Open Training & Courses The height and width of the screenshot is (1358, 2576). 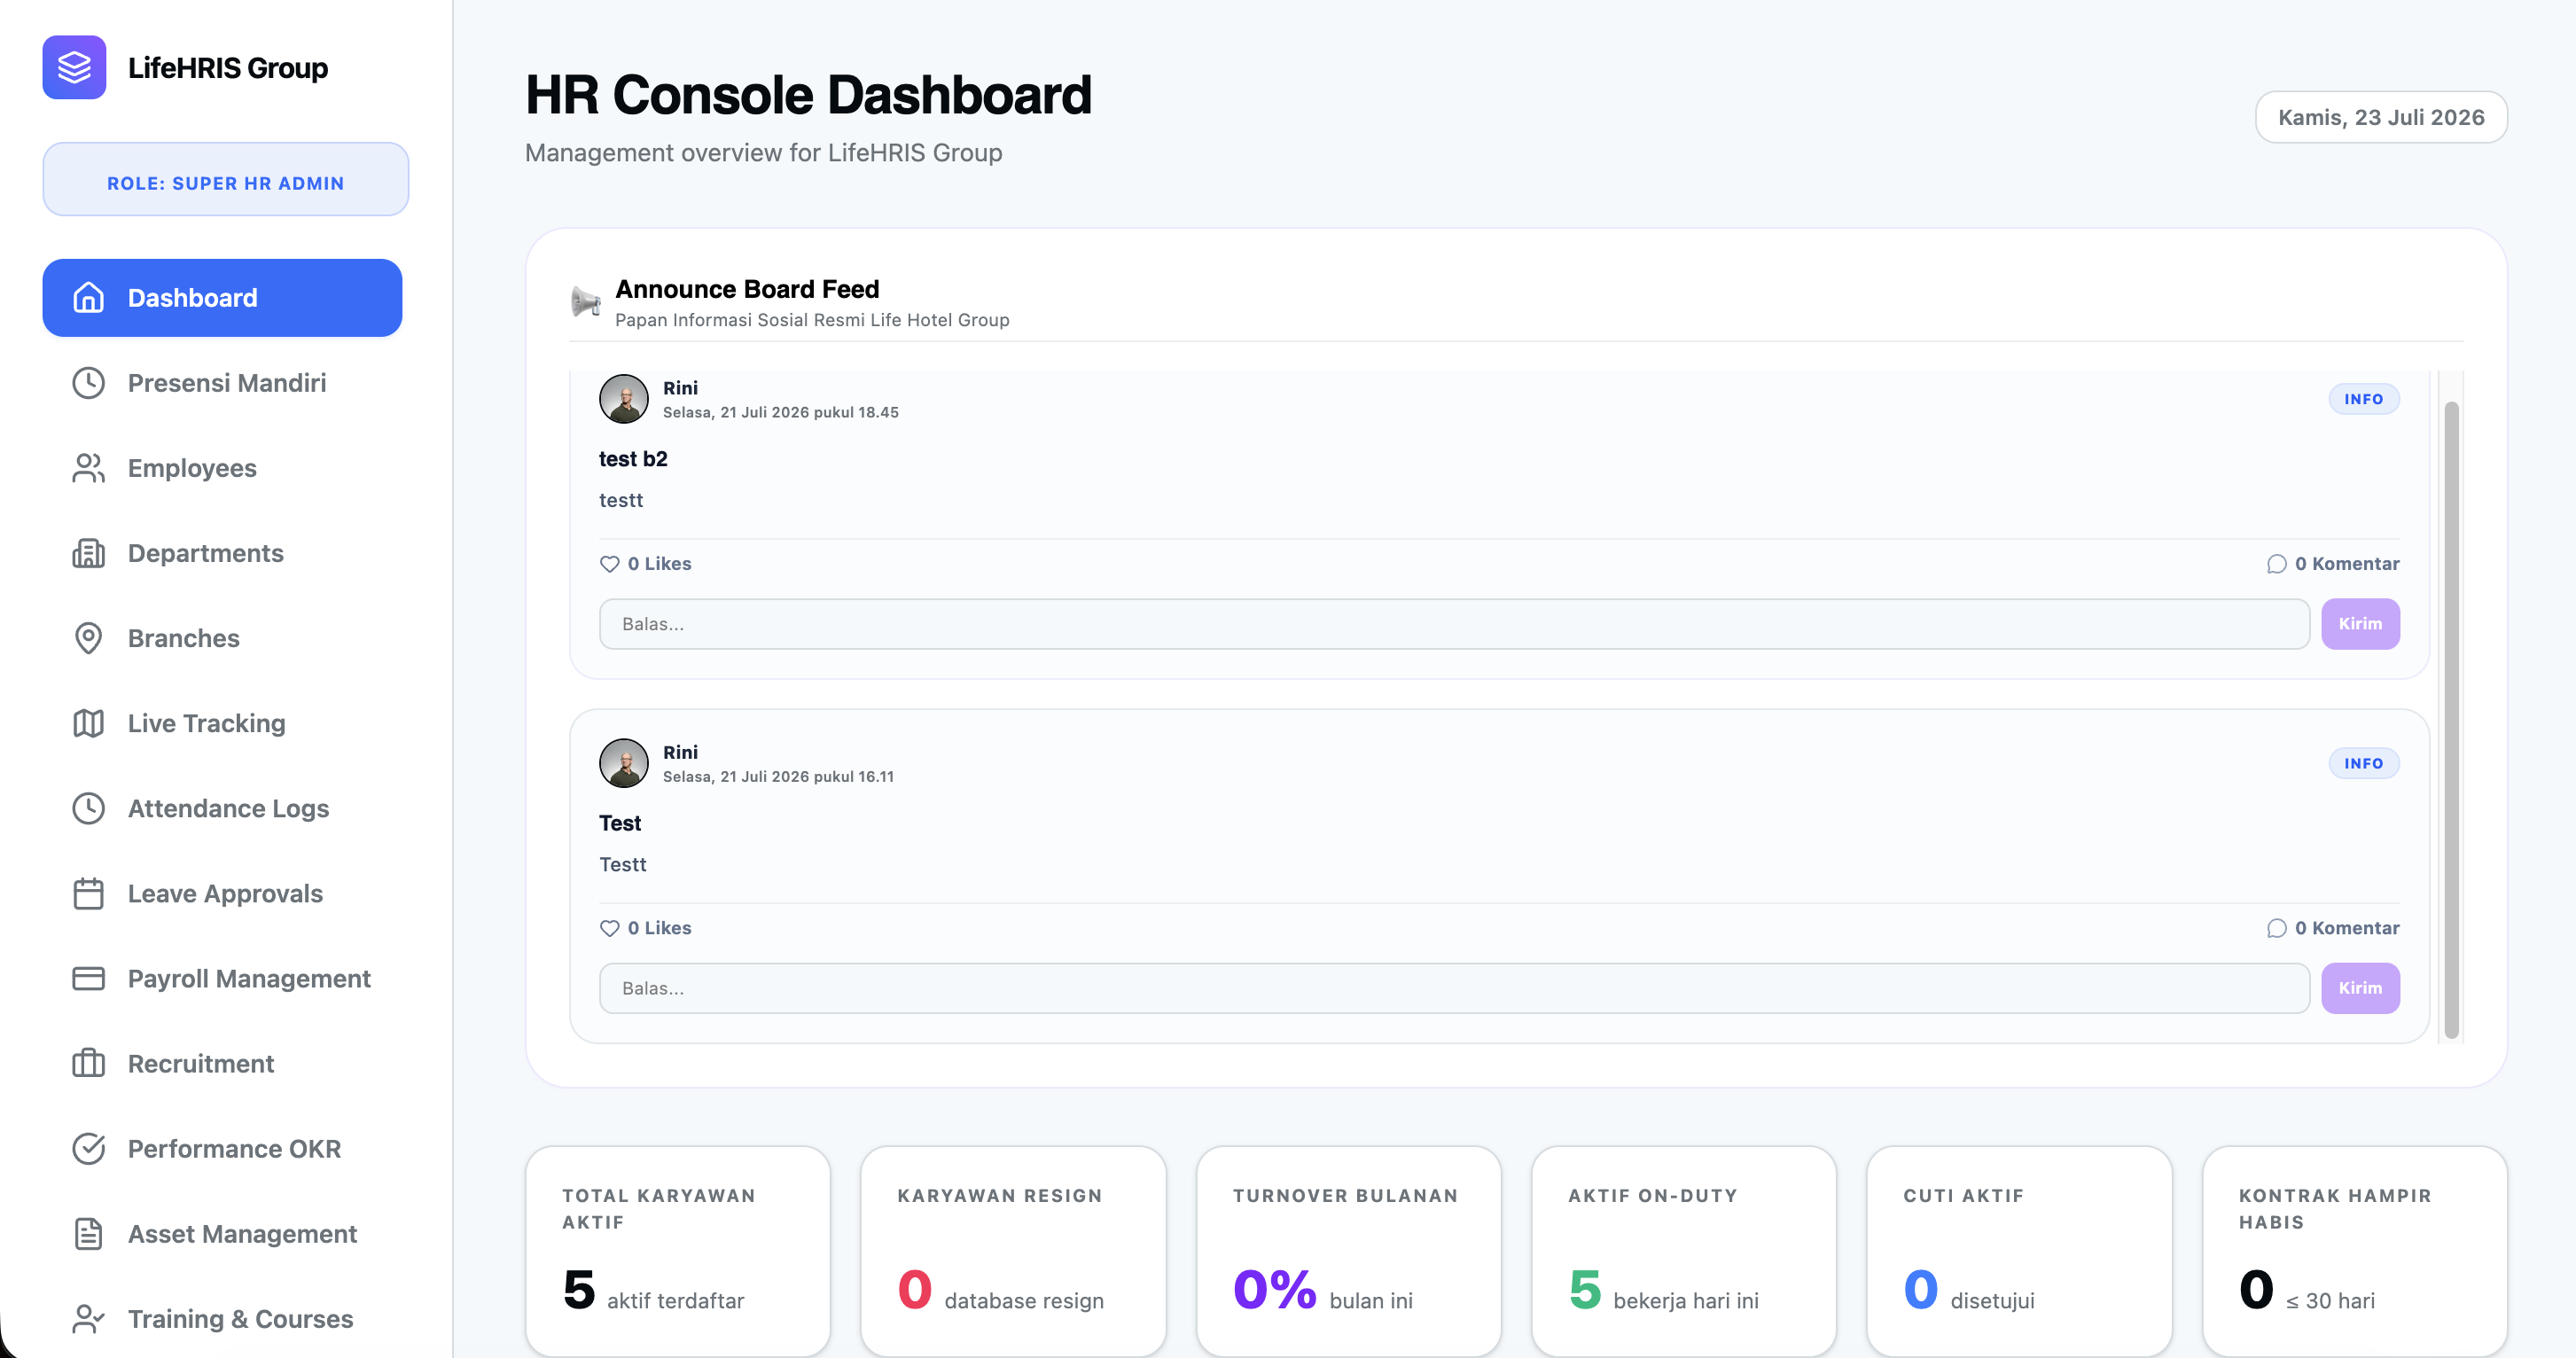coord(222,1317)
